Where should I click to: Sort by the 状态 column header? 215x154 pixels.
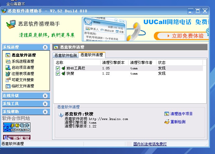[x=180, y=63]
